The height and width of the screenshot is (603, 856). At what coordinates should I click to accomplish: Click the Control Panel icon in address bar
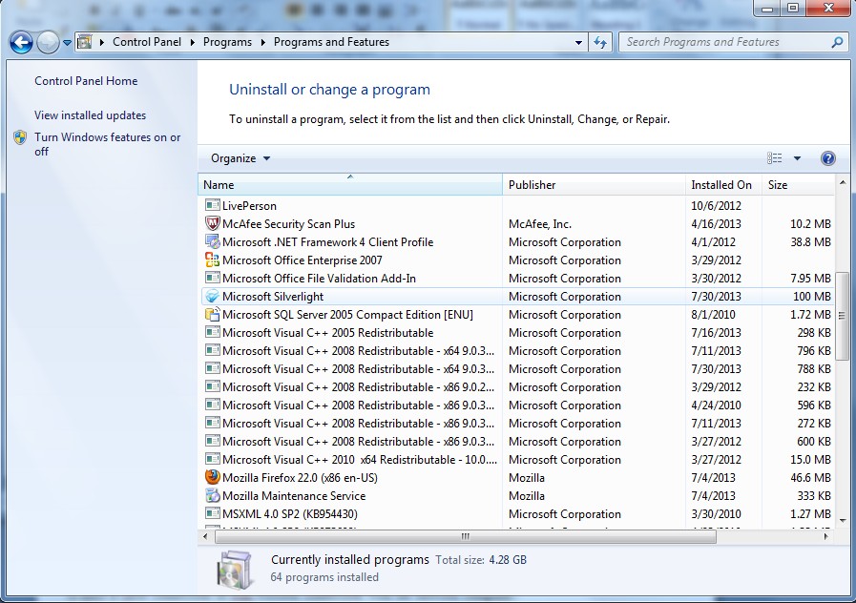pos(85,42)
